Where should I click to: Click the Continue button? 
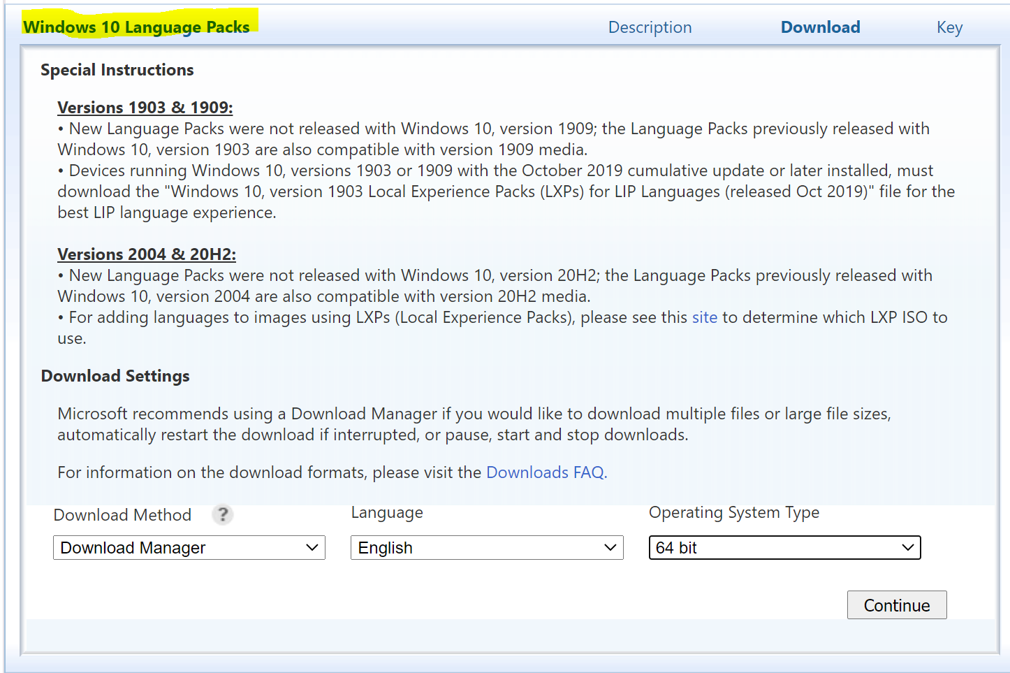897,605
